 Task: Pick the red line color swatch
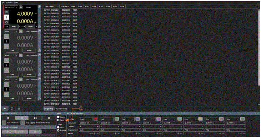[96, 119]
